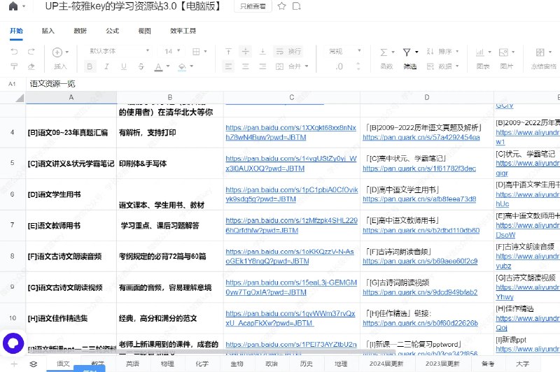The width and height of the screenshot is (560, 372).
Task: Align text right
Action: 262,66
